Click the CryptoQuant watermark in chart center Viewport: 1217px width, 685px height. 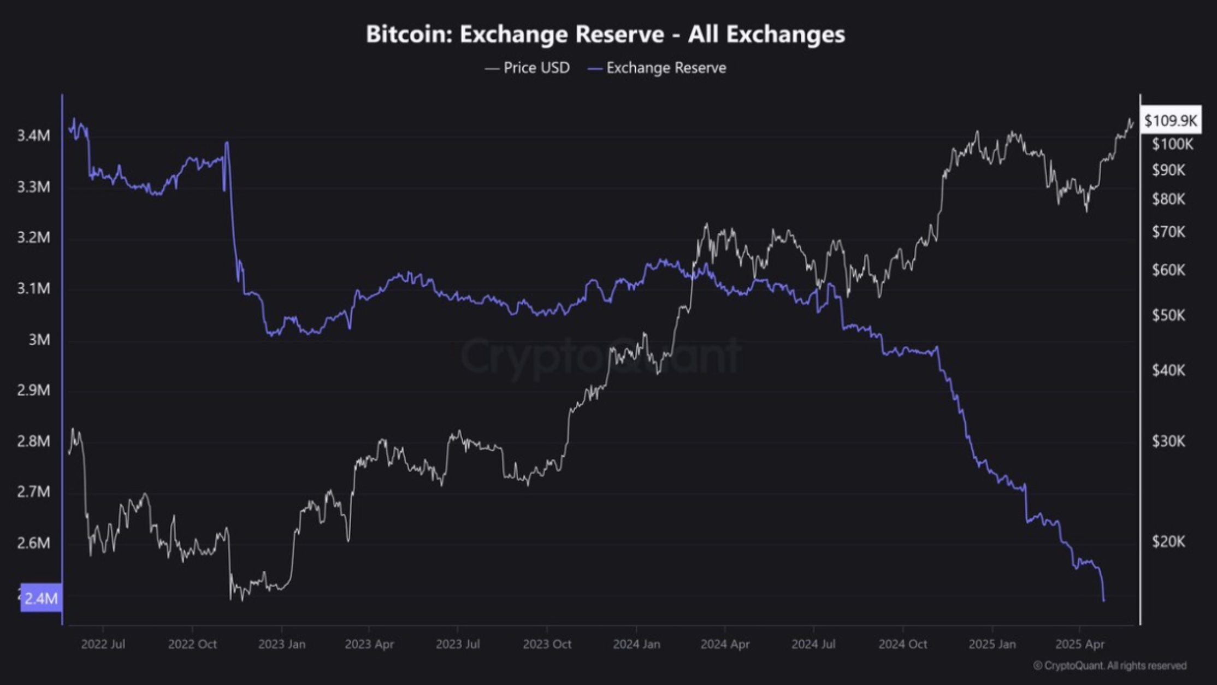(x=601, y=356)
